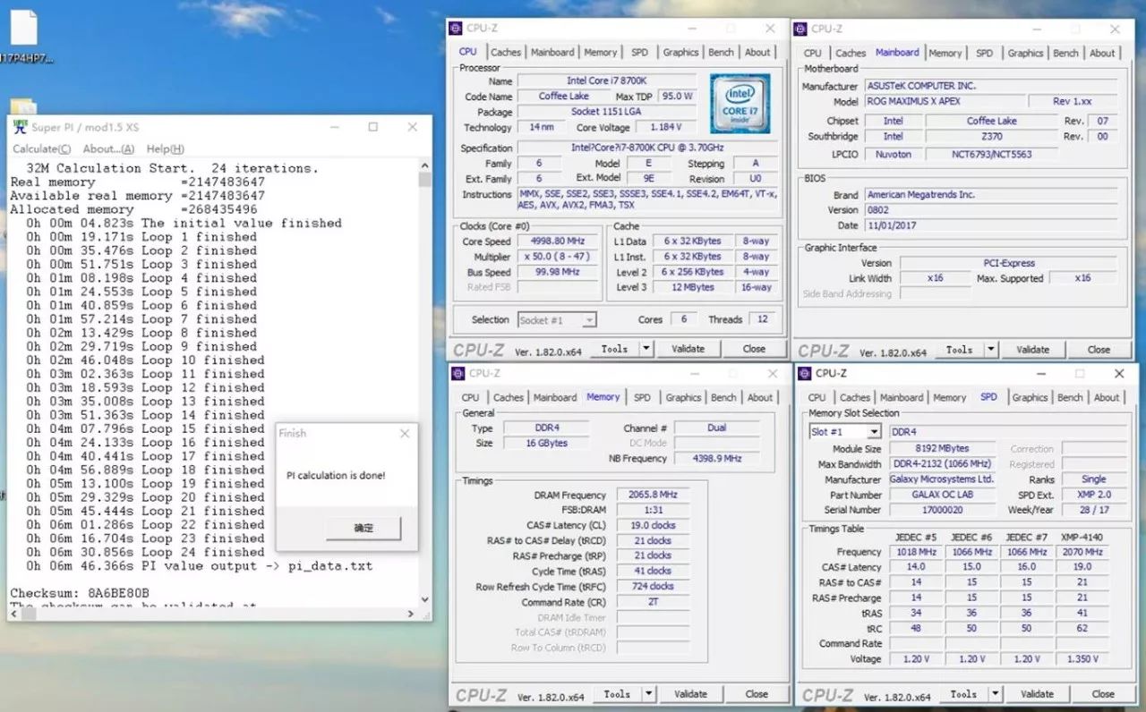Click the Intel Core i7 logo in the CPU-Z CPU window
This screenshot has width=1146, height=712.
tap(740, 103)
